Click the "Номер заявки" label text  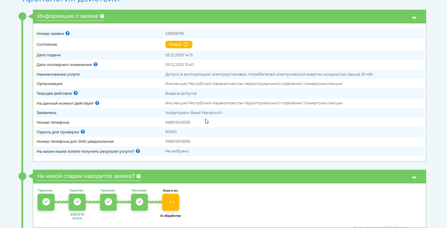(50, 34)
